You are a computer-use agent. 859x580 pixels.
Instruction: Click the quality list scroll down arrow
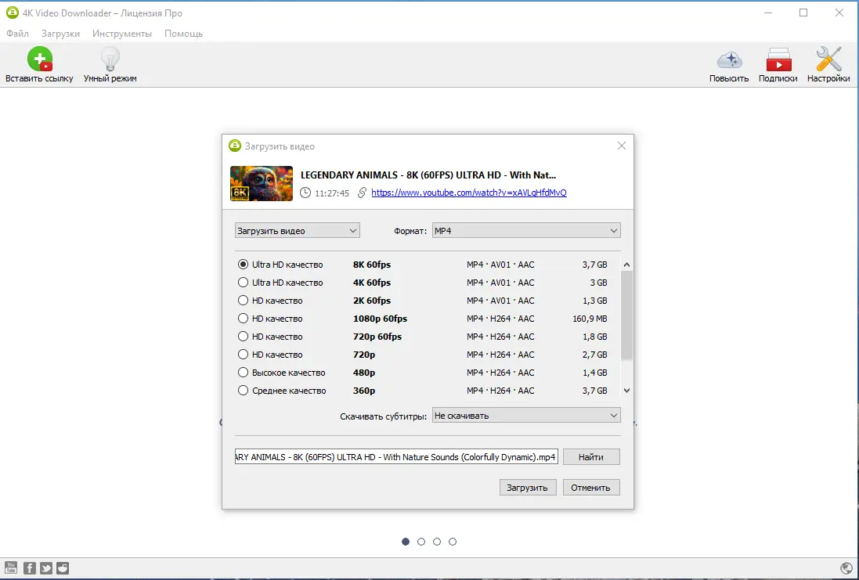[x=626, y=391]
